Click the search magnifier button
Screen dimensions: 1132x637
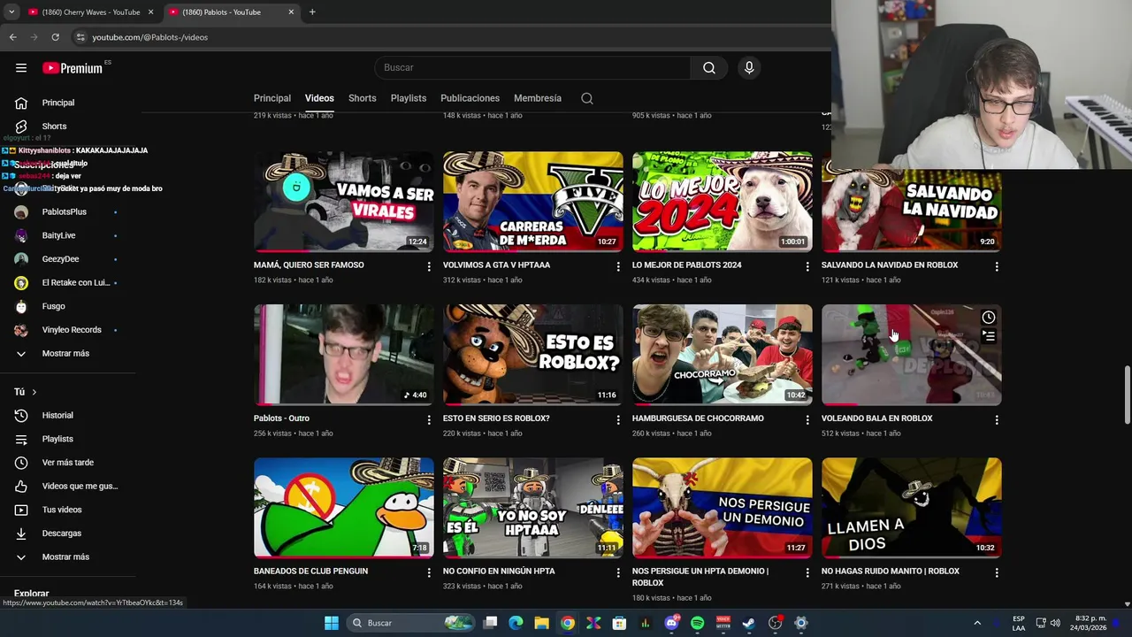point(709,68)
